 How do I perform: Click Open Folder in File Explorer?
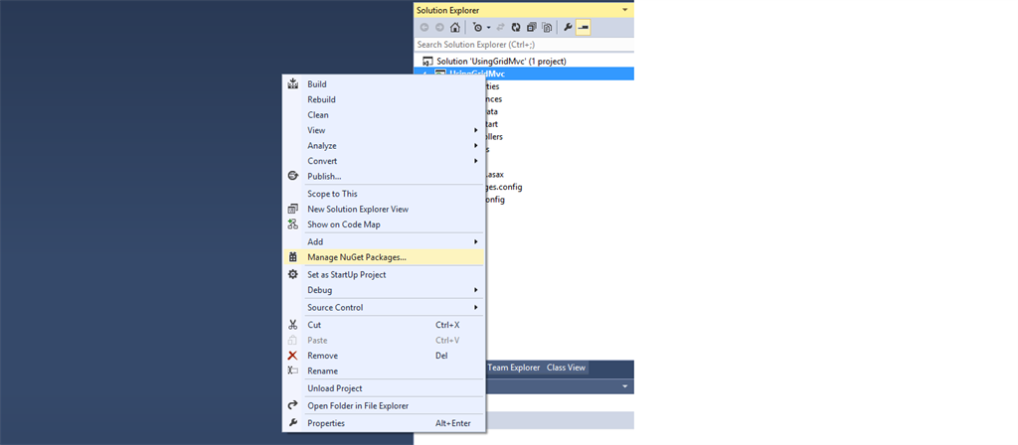385,406
